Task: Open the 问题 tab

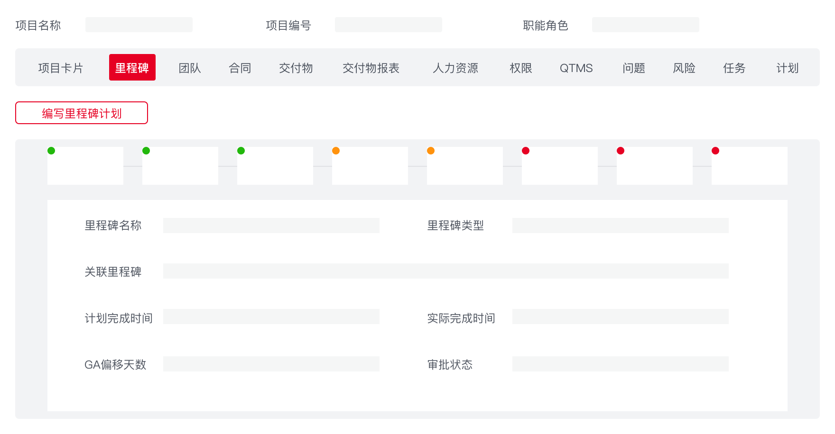Action: click(634, 68)
